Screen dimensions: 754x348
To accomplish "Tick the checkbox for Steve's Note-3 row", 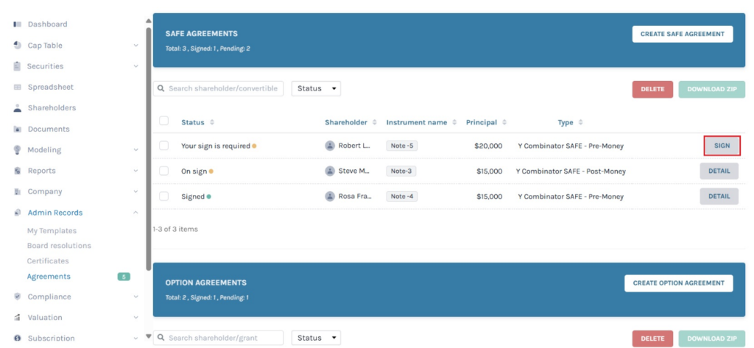I will coord(164,171).
